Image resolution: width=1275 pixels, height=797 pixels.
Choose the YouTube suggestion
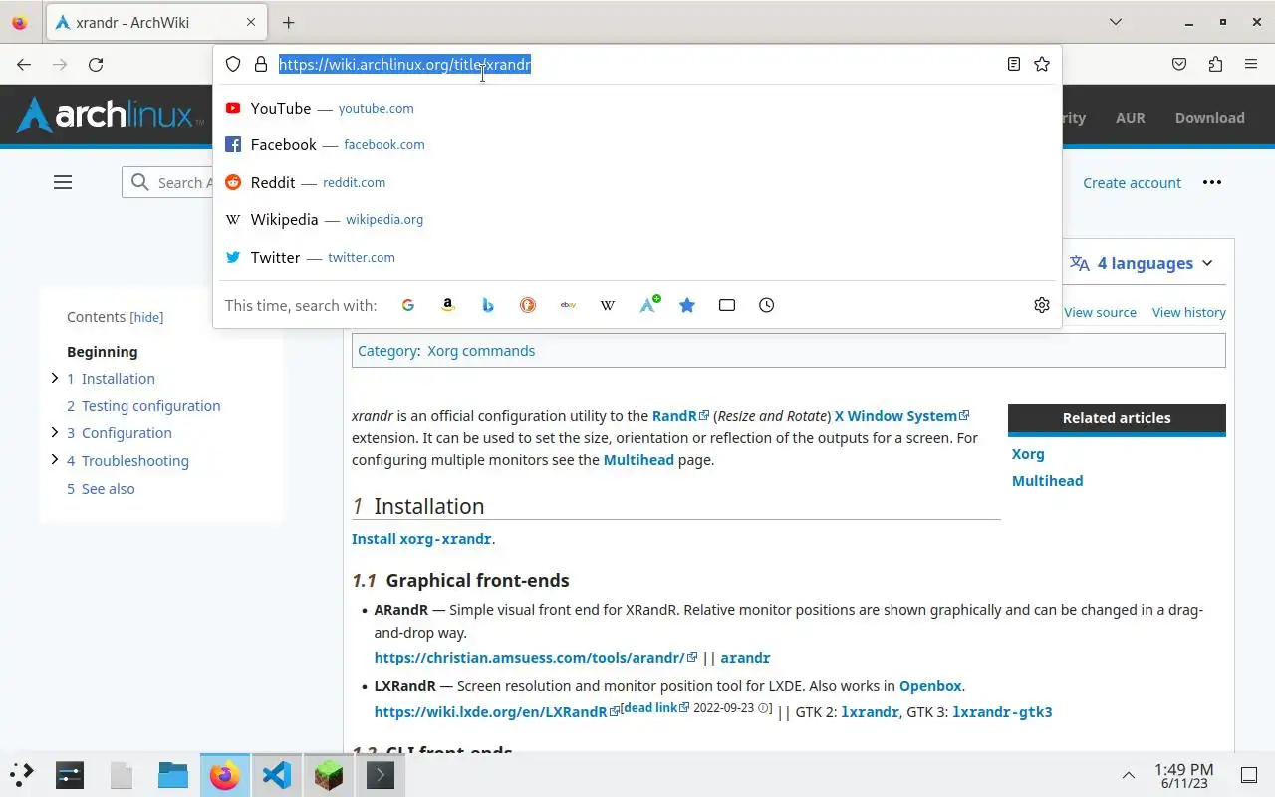pyautogui.click(x=637, y=108)
